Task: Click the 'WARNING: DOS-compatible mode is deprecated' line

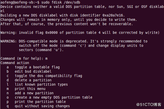Action: coord(74,41)
